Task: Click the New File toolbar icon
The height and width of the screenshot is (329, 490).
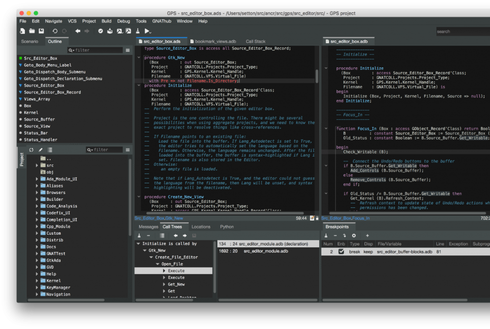Action: click(x=22, y=31)
